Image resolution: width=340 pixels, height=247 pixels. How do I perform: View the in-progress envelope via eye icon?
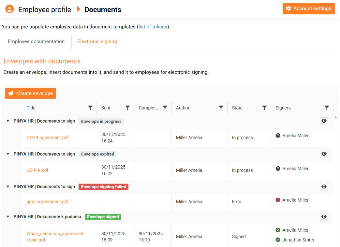tap(324, 121)
